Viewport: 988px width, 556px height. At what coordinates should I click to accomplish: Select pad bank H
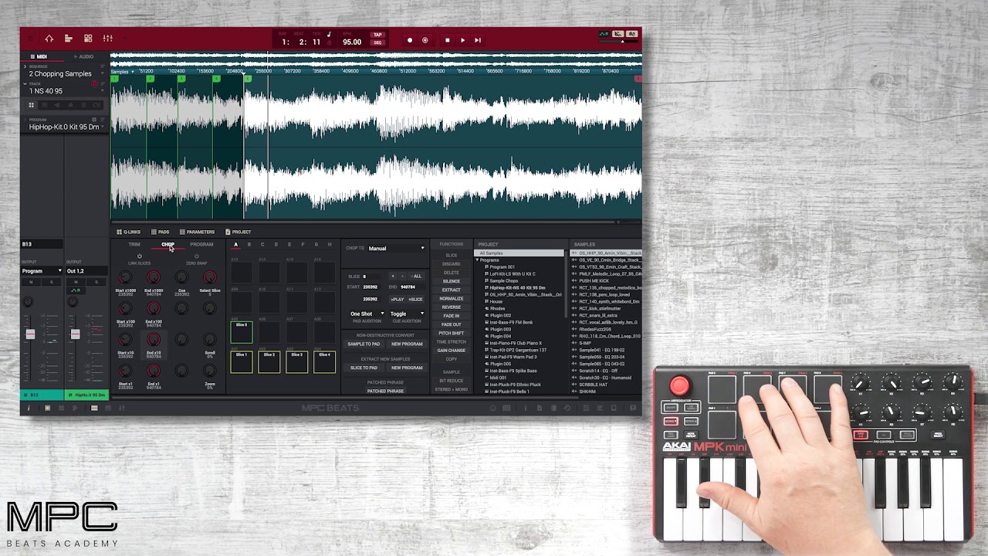pyautogui.click(x=330, y=245)
